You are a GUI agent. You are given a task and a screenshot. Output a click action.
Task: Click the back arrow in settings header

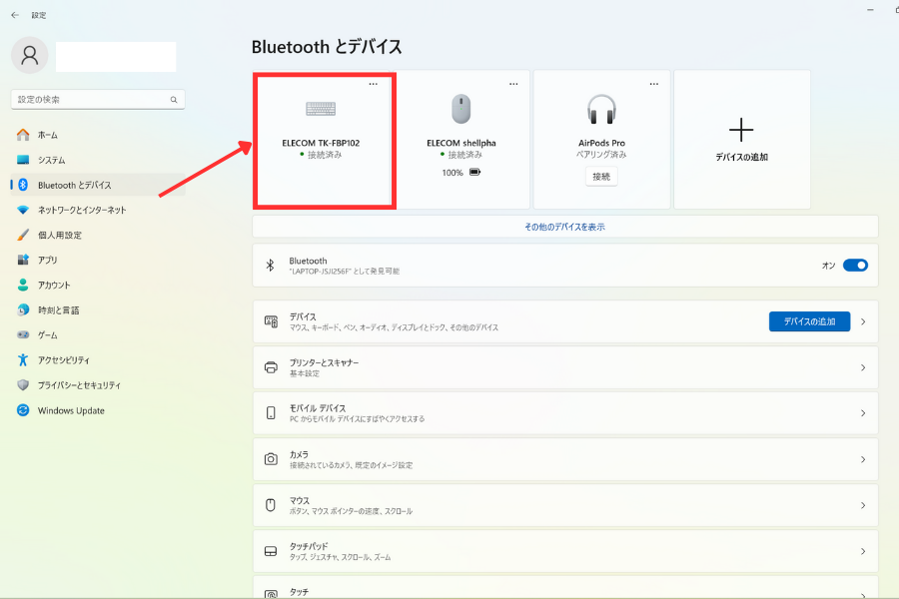(x=15, y=15)
